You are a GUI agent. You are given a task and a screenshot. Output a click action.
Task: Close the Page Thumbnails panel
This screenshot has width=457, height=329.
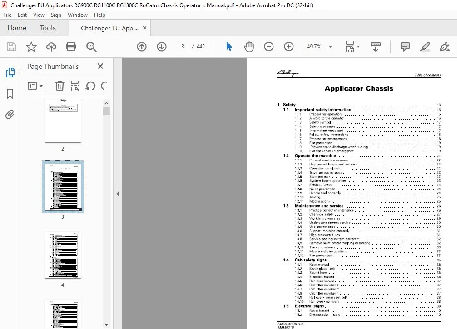[100, 66]
